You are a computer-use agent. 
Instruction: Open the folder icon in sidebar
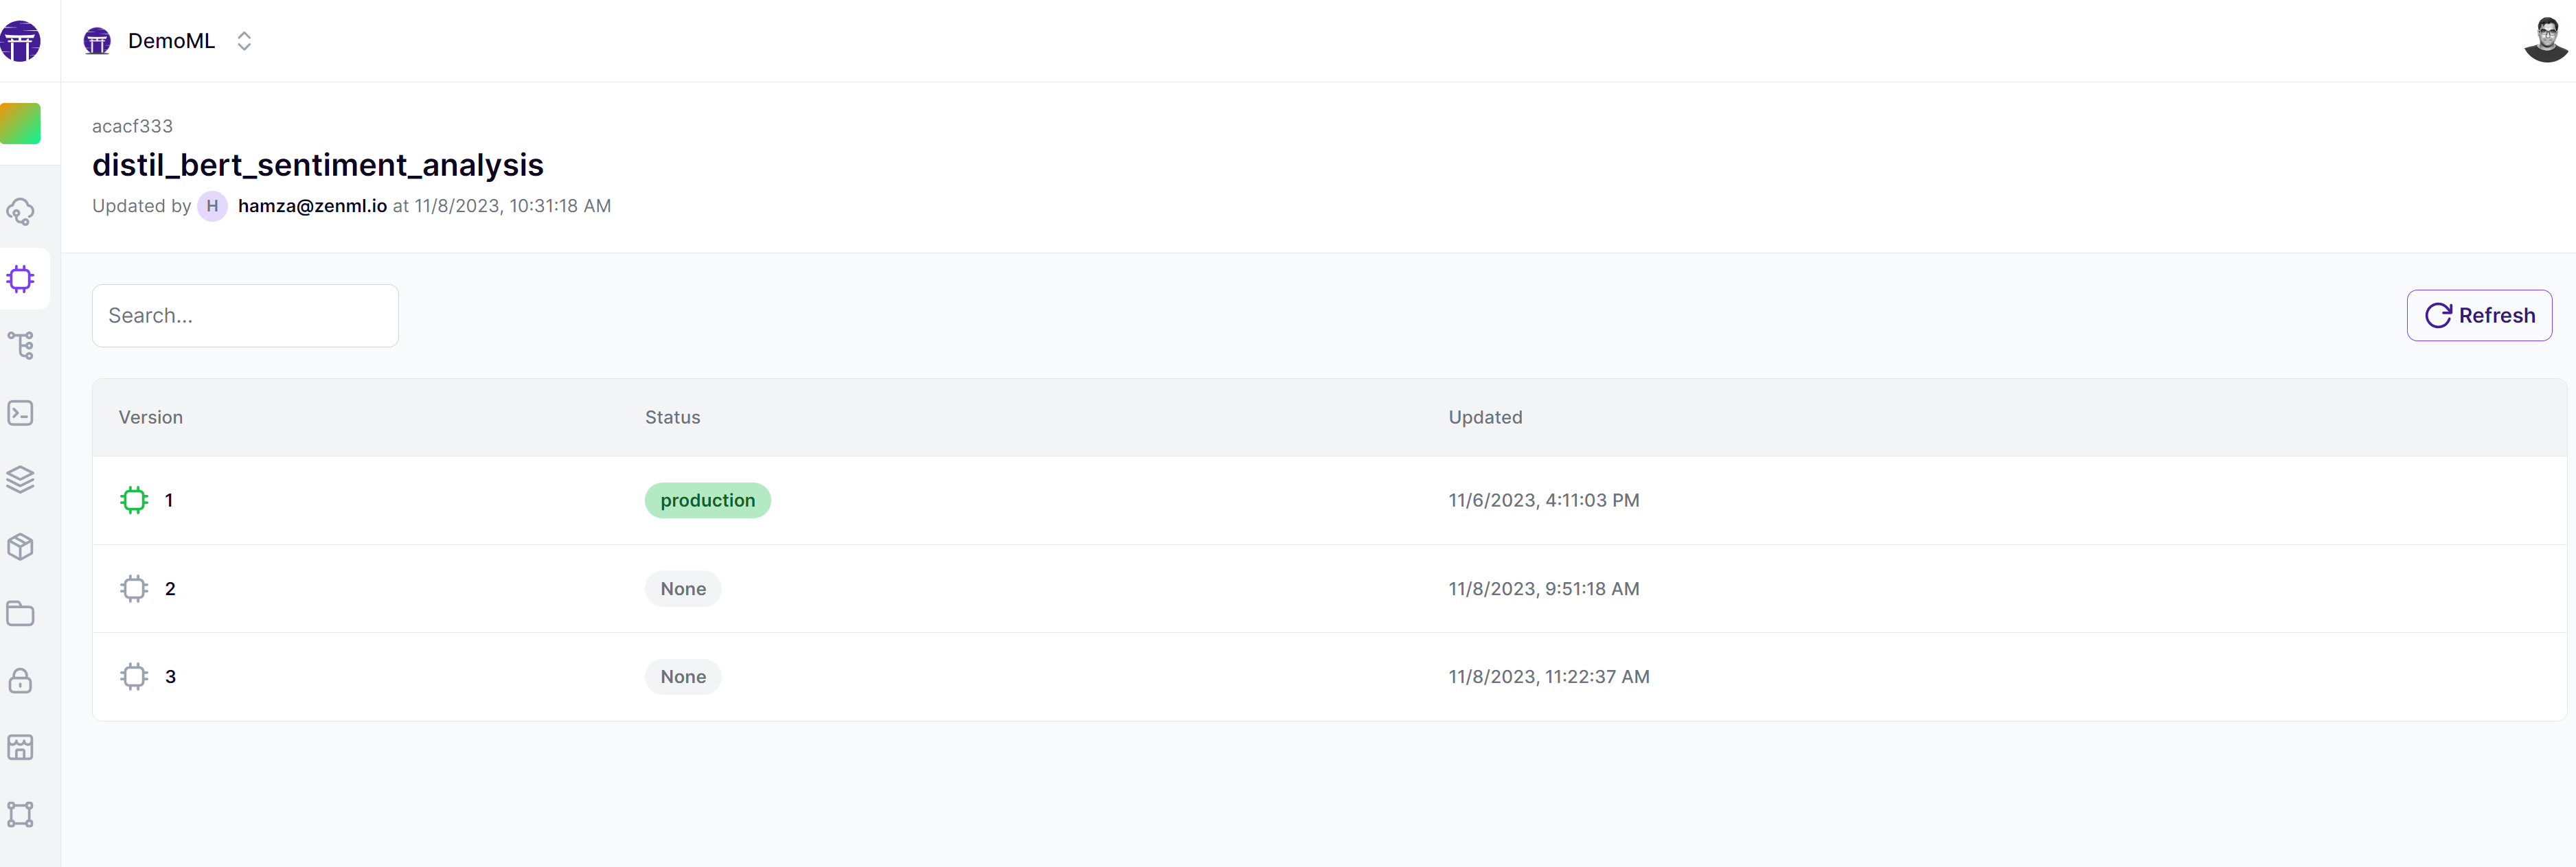tap(21, 614)
